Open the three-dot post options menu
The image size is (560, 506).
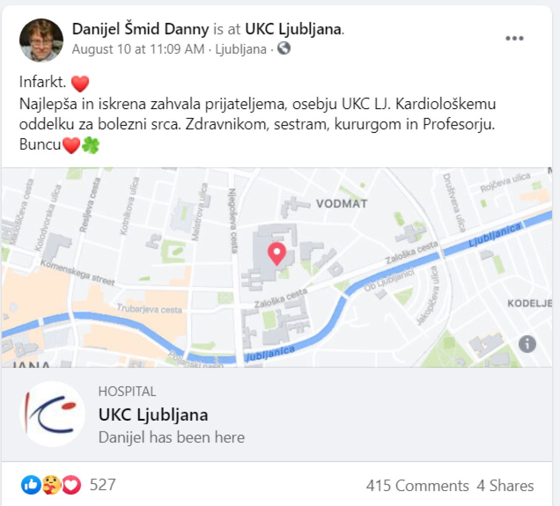coord(514,38)
